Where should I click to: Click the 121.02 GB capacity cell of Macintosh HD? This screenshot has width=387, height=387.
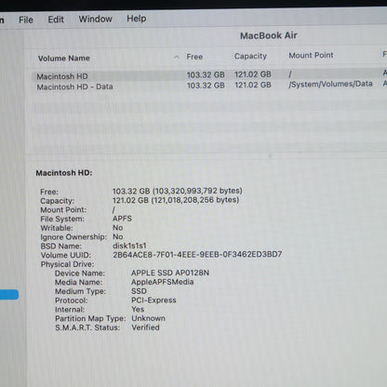tap(253, 74)
